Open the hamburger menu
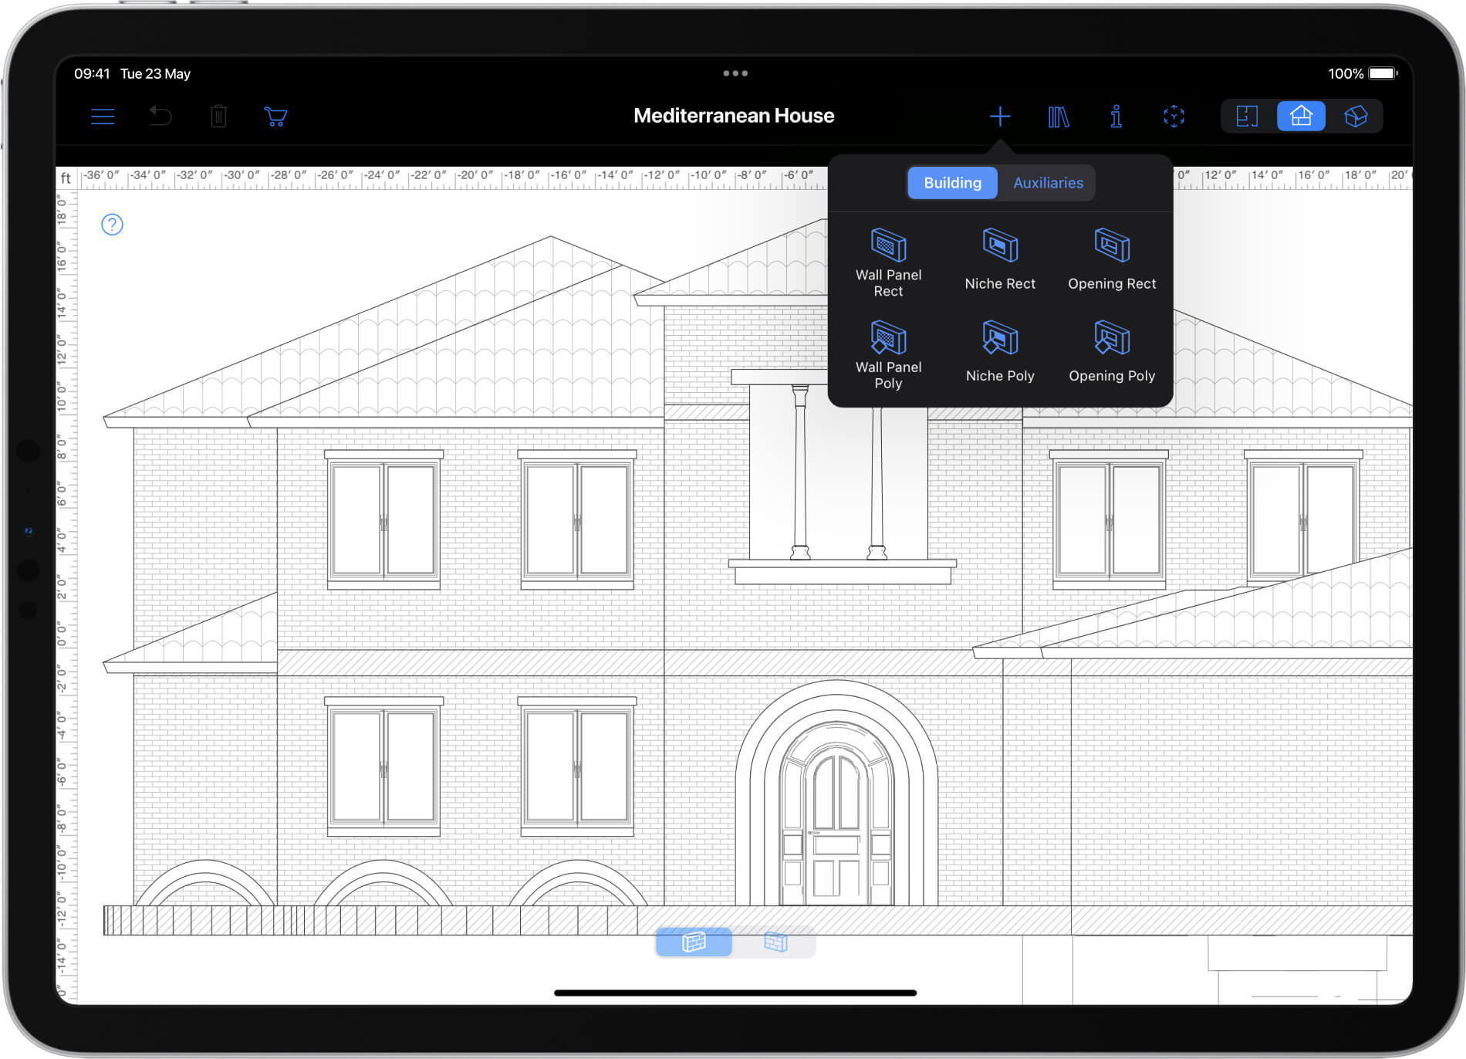This screenshot has width=1466, height=1059. (103, 116)
